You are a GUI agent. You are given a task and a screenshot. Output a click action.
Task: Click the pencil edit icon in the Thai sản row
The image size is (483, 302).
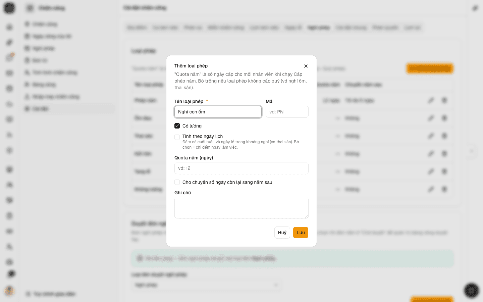click(431, 136)
